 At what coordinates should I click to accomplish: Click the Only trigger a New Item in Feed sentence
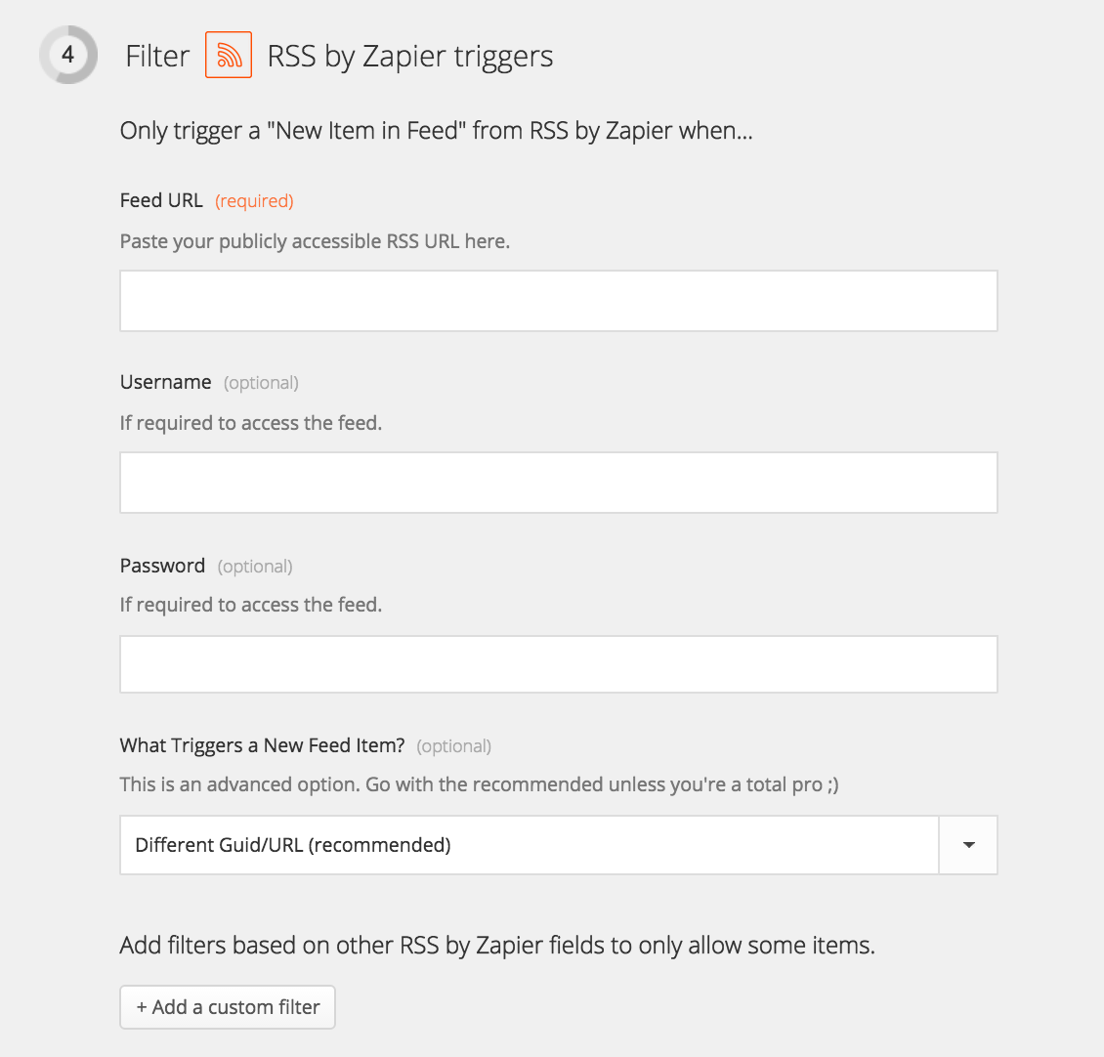pos(436,131)
